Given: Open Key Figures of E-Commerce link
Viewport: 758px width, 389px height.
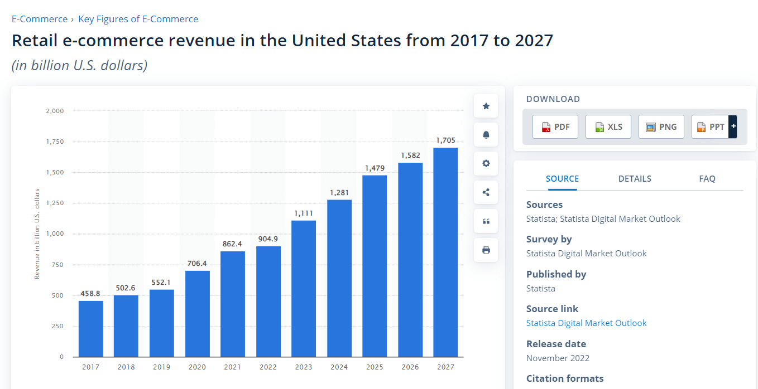Looking at the screenshot, I should click(138, 19).
